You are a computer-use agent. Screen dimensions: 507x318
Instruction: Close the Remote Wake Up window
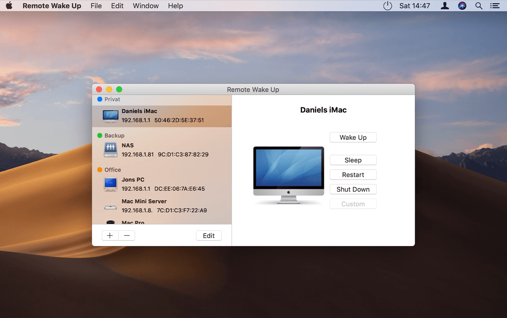point(99,89)
